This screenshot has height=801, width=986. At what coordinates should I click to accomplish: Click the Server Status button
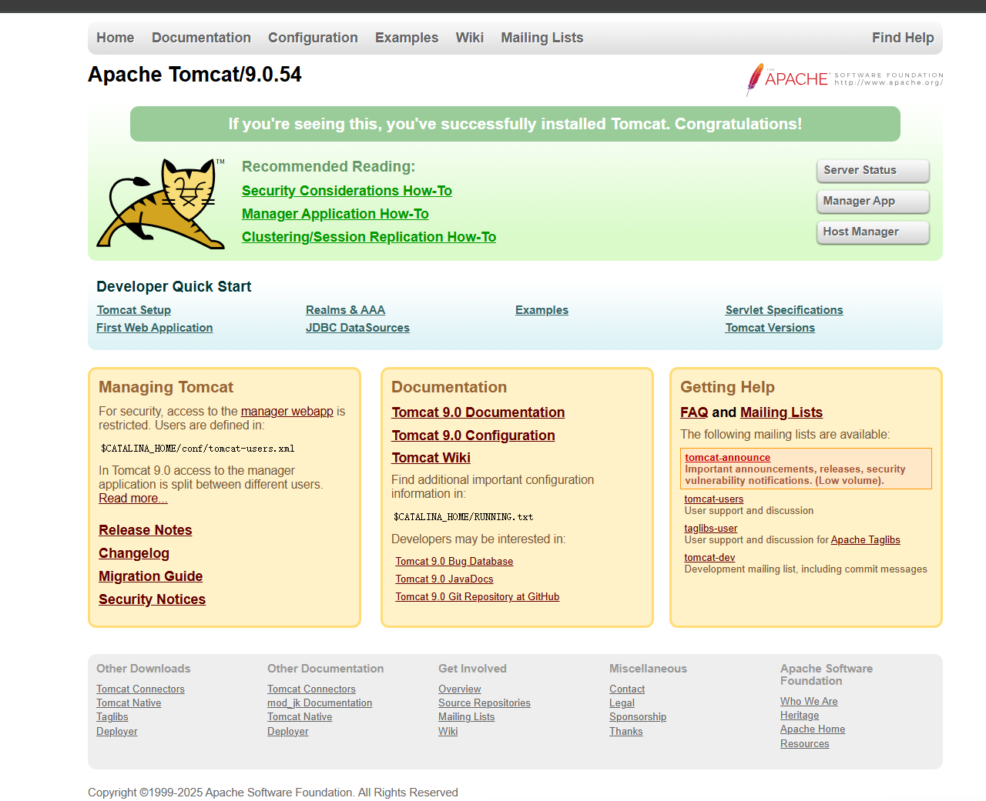(x=873, y=170)
